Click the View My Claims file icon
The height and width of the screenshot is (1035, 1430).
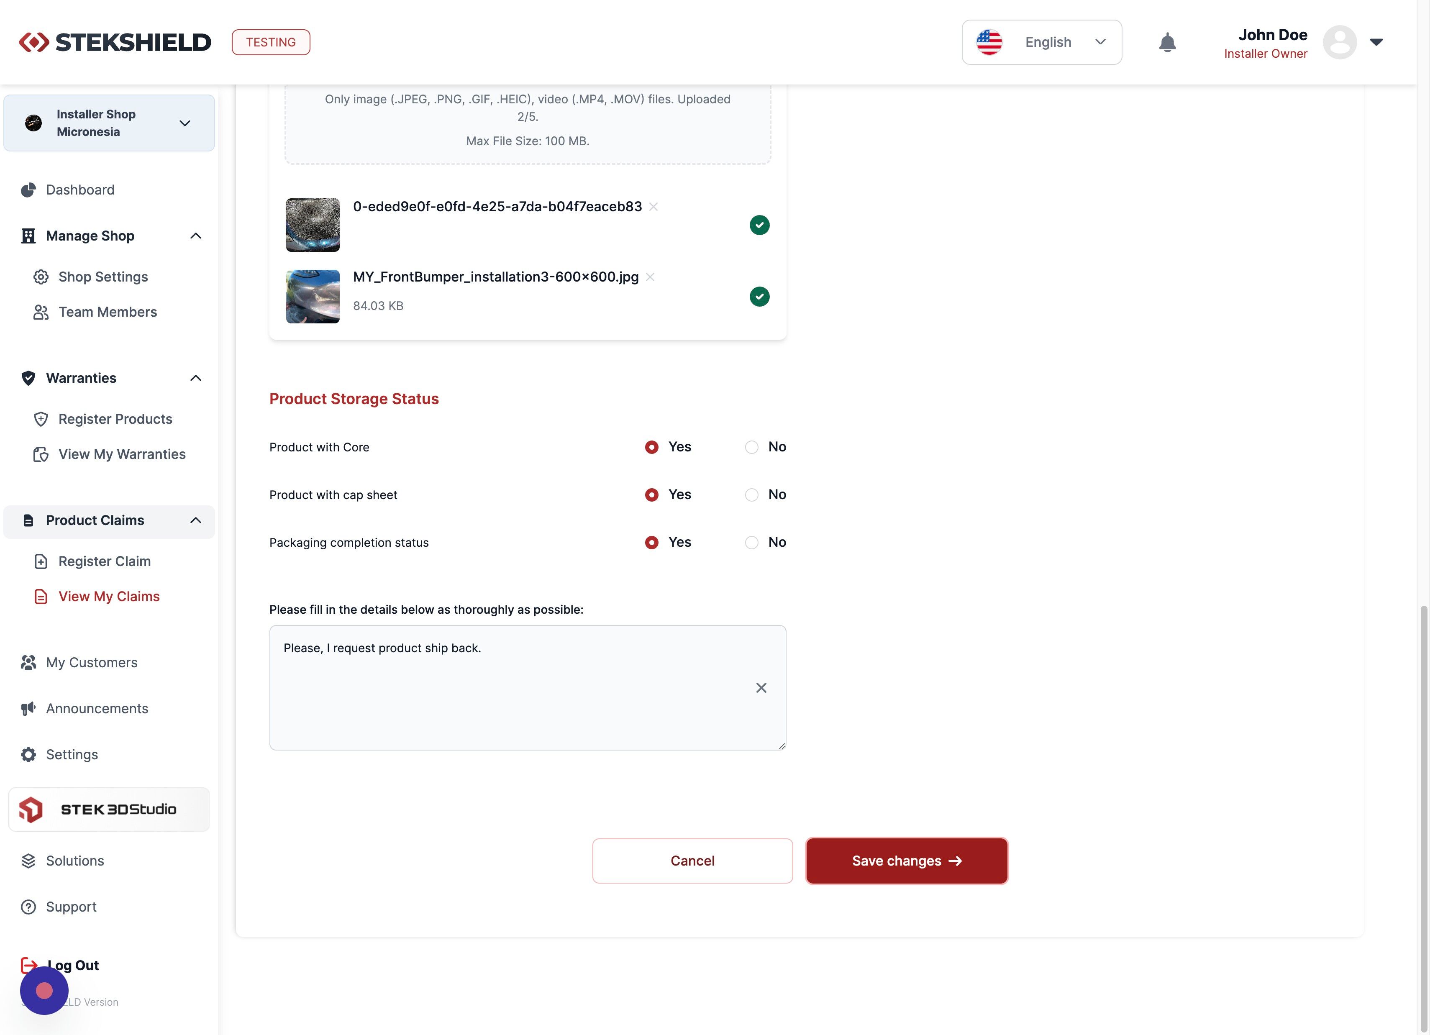click(41, 597)
